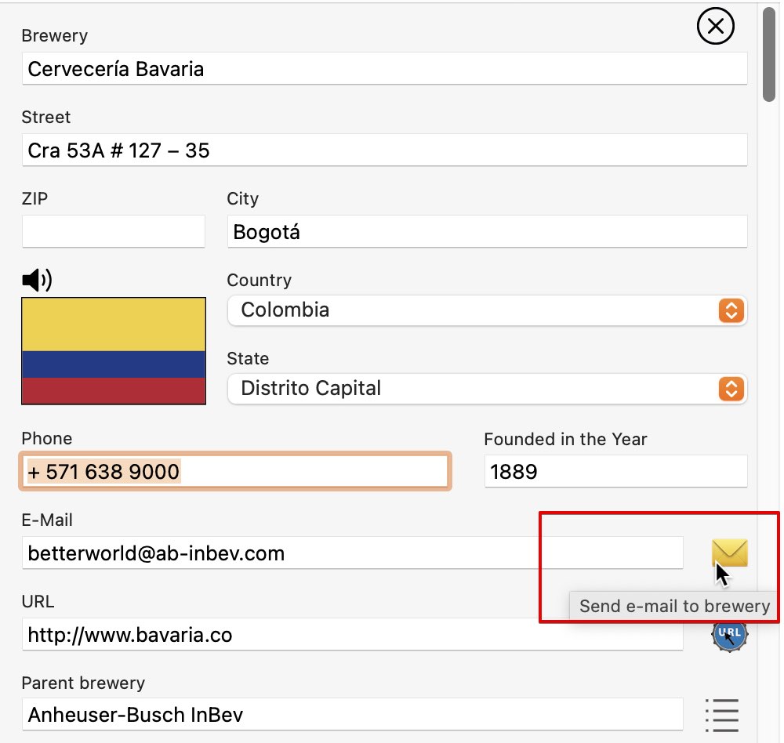Click the envelope icon to email brewery

729,553
